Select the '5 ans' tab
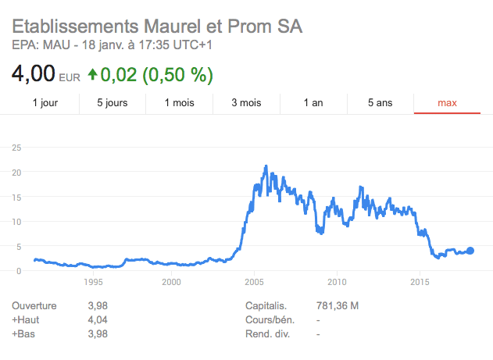 pyautogui.click(x=380, y=102)
